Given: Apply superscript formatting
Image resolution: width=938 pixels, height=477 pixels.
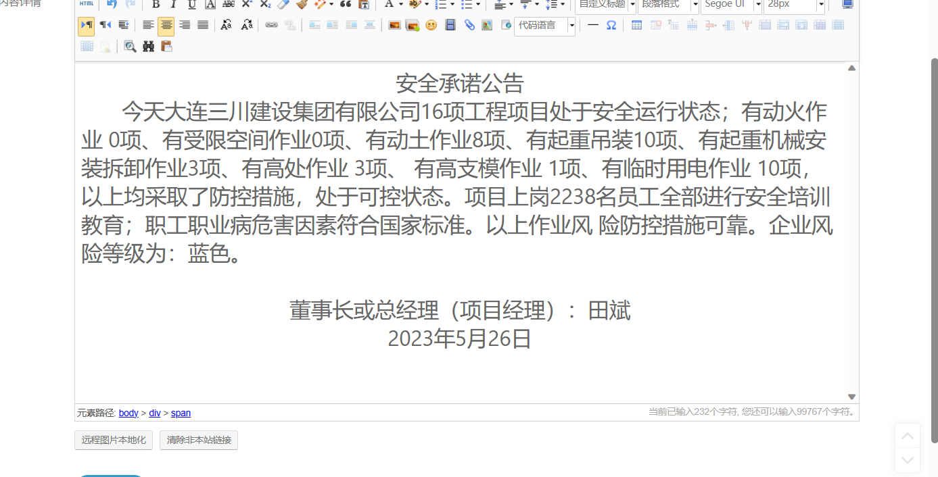Looking at the screenshot, I should pyautogui.click(x=247, y=4).
